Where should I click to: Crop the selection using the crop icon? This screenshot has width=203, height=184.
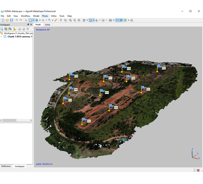65,20
